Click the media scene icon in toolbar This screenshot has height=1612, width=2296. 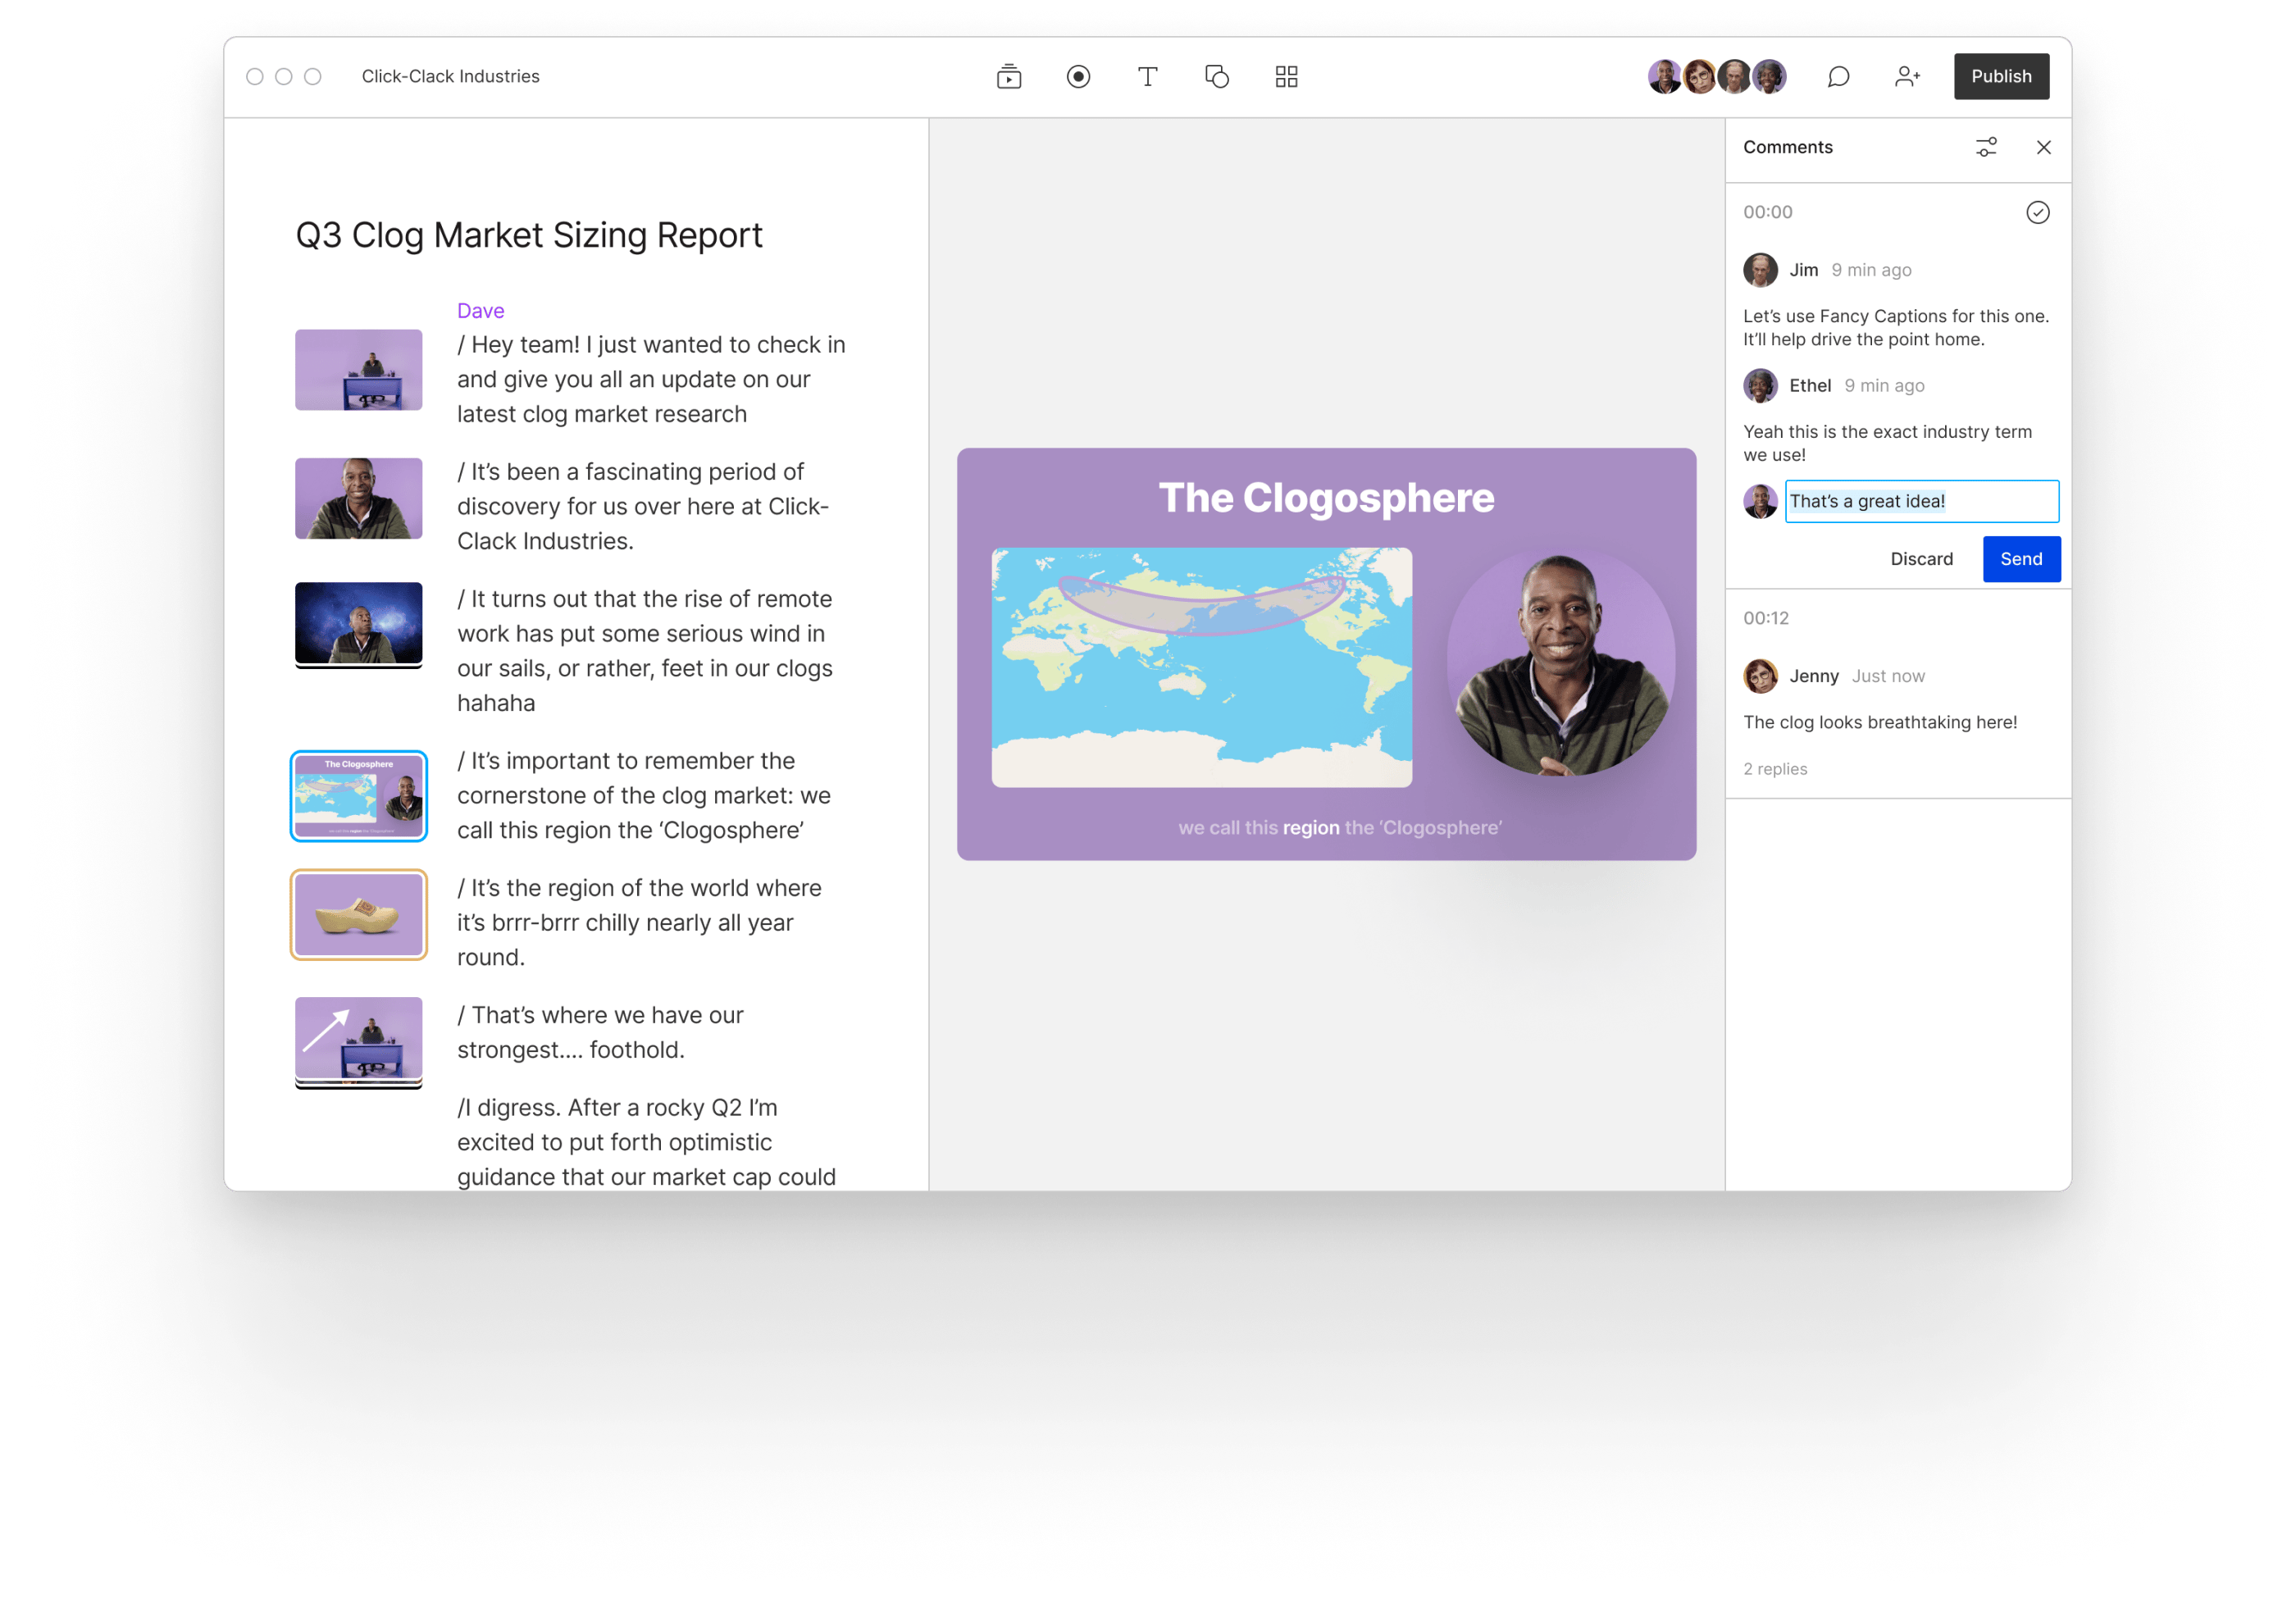tap(1009, 77)
